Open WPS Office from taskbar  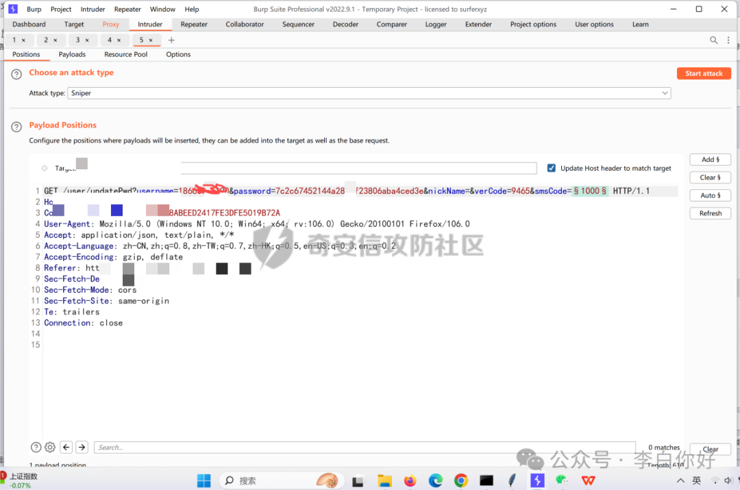point(588,480)
